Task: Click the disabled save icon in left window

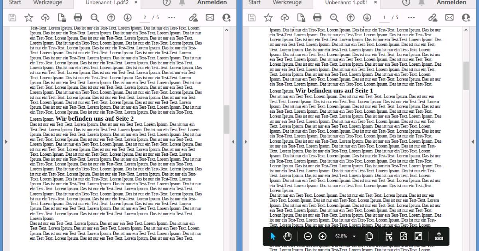Action: (12, 18)
